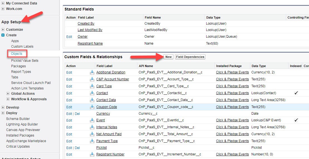Image resolution: width=309 pixels, height=159 pixels.
Task: Open Tabs under Create
Action: click(x=14, y=77)
